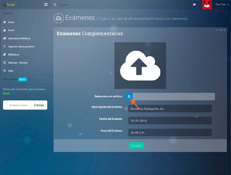The image size is (231, 175).
Task: Click the blue file upload icon button
Action: coord(129,96)
